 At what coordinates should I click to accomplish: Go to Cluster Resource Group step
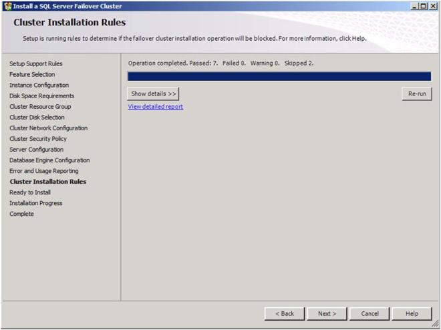pos(40,107)
